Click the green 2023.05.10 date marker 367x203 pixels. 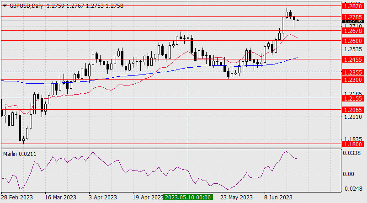click(x=188, y=198)
